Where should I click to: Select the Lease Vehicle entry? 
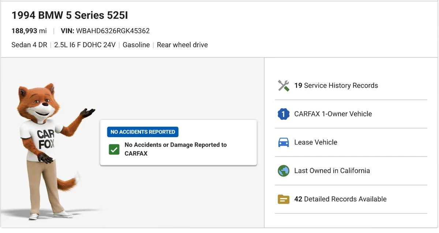click(x=351, y=142)
